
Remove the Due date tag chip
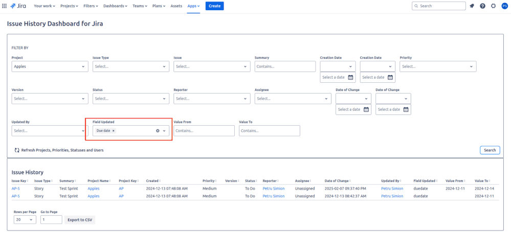click(x=114, y=131)
